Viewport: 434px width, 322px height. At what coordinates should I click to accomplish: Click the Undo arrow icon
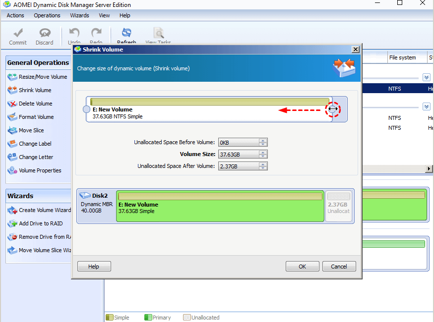point(74,33)
